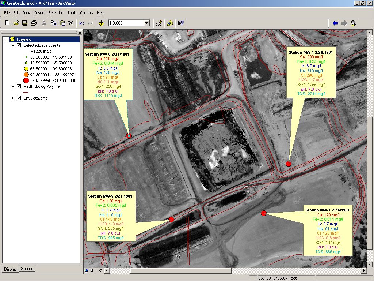Click the Copy icon in toolbar
The height and width of the screenshot is (281, 374).
pos(53,23)
